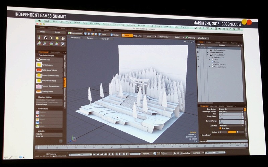Click the viewport move control icon

(185, 41)
